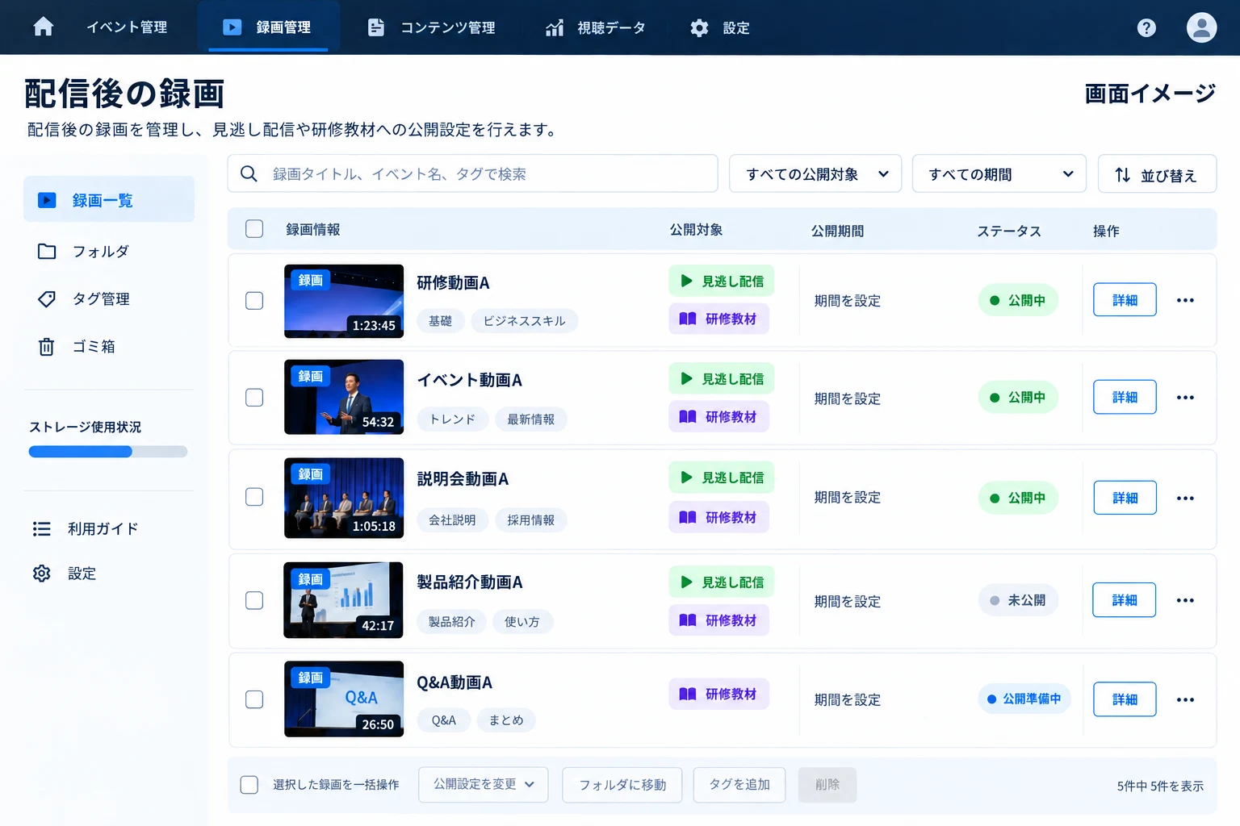1240x826 pixels.
Task: Open more options for イベント動画A
Action: 1185,398
